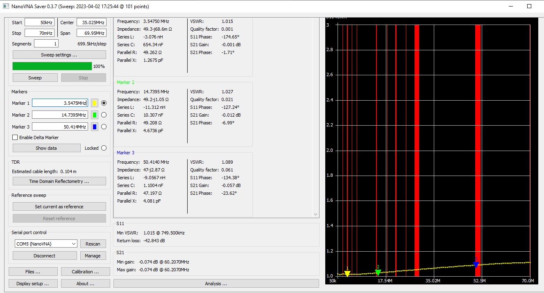Click the yellow Marker 1 triangle on chart

pyautogui.click(x=347, y=273)
